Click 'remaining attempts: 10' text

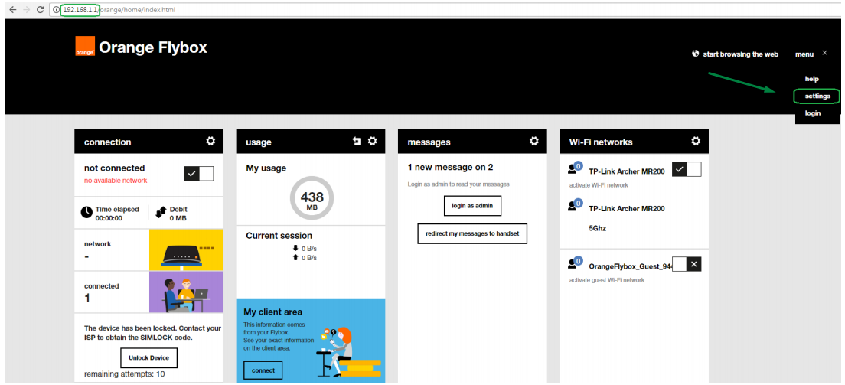click(x=125, y=374)
